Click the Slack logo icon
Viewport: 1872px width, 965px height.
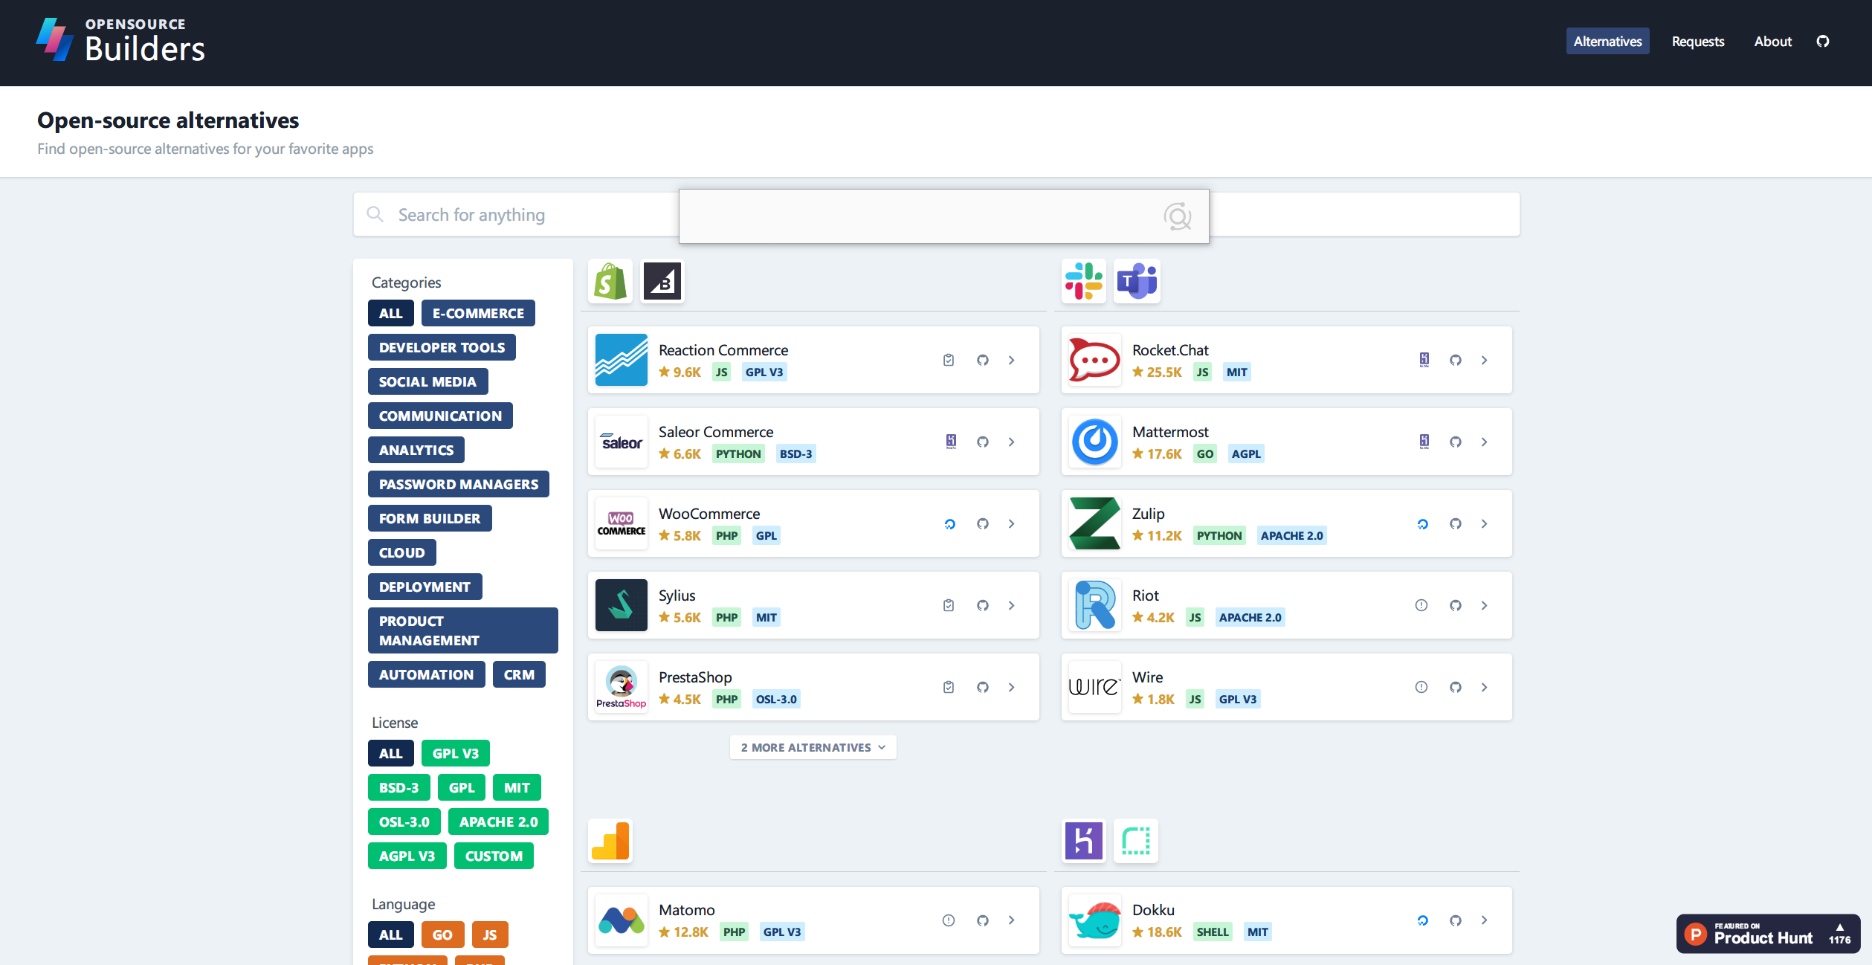tap(1083, 282)
